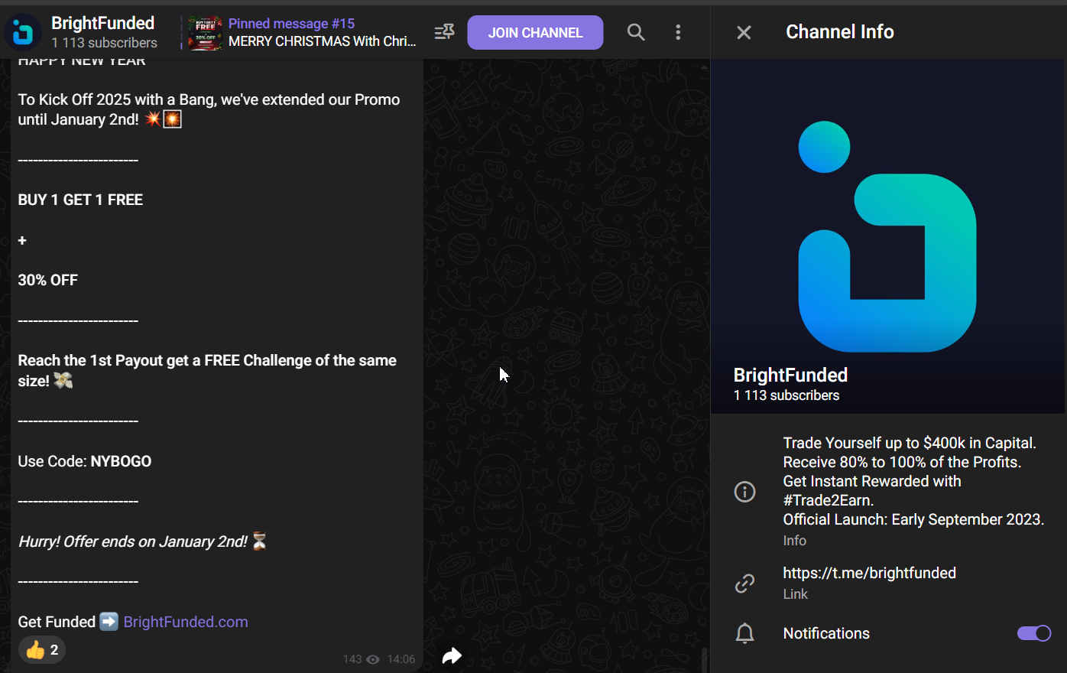Search in the BrightFunded channel
The height and width of the screenshot is (673, 1067).
point(636,32)
